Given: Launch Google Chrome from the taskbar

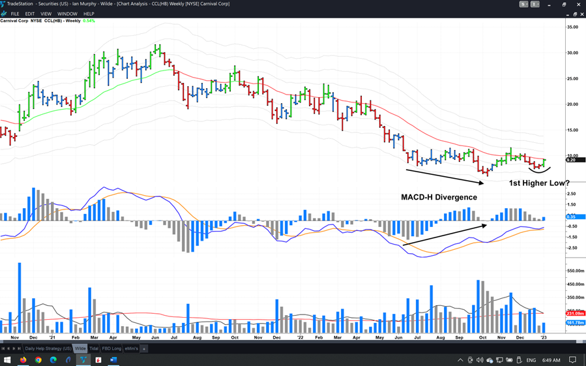Looking at the screenshot, I should pos(38,360).
